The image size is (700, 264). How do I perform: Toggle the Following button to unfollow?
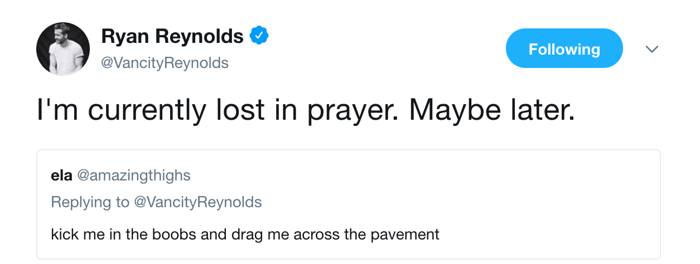coord(564,48)
